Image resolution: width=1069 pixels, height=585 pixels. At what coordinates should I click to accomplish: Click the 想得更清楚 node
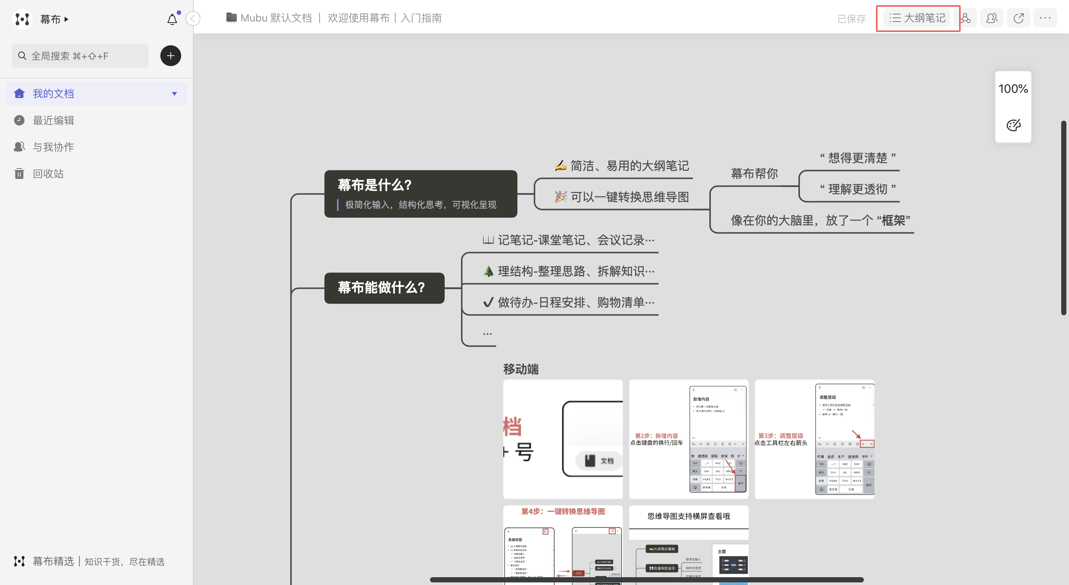[858, 158]
